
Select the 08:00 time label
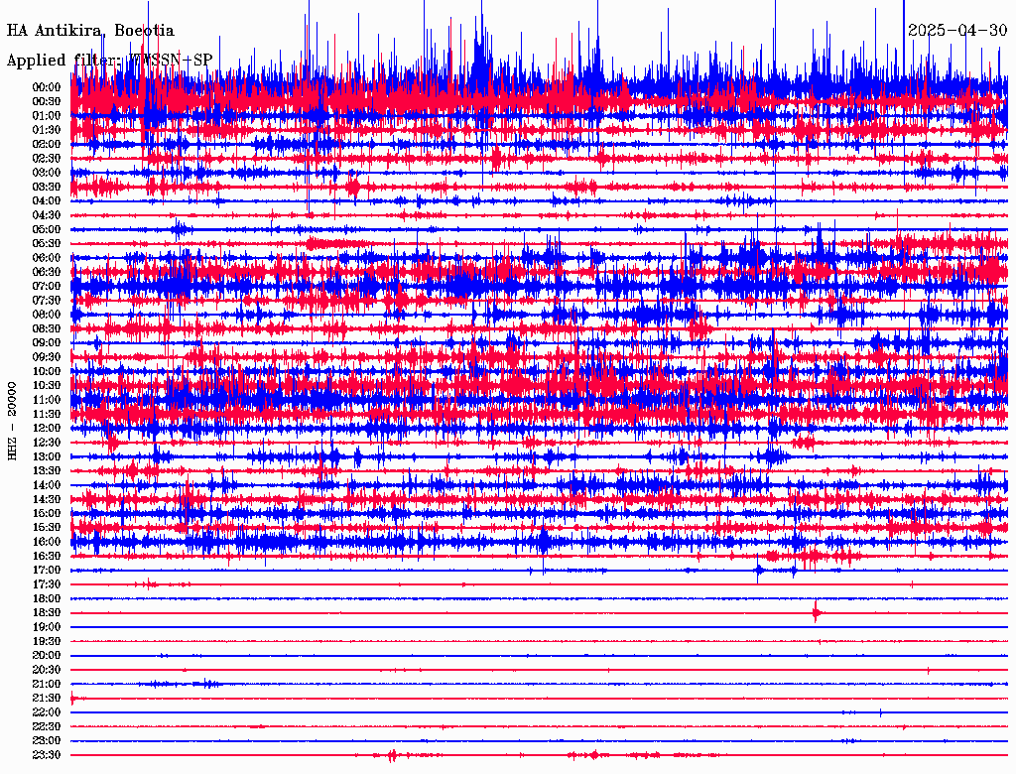[47, 315]
